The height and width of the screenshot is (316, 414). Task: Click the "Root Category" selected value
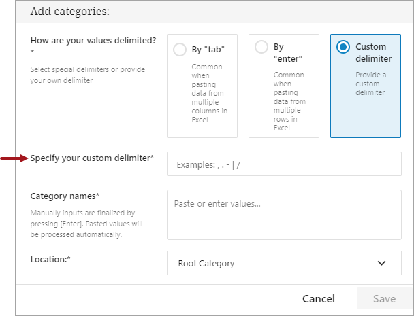point(206,263)
